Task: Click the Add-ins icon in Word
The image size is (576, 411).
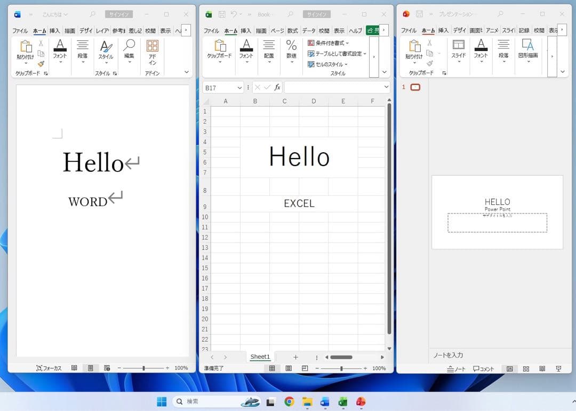Action: click(153, 46)
